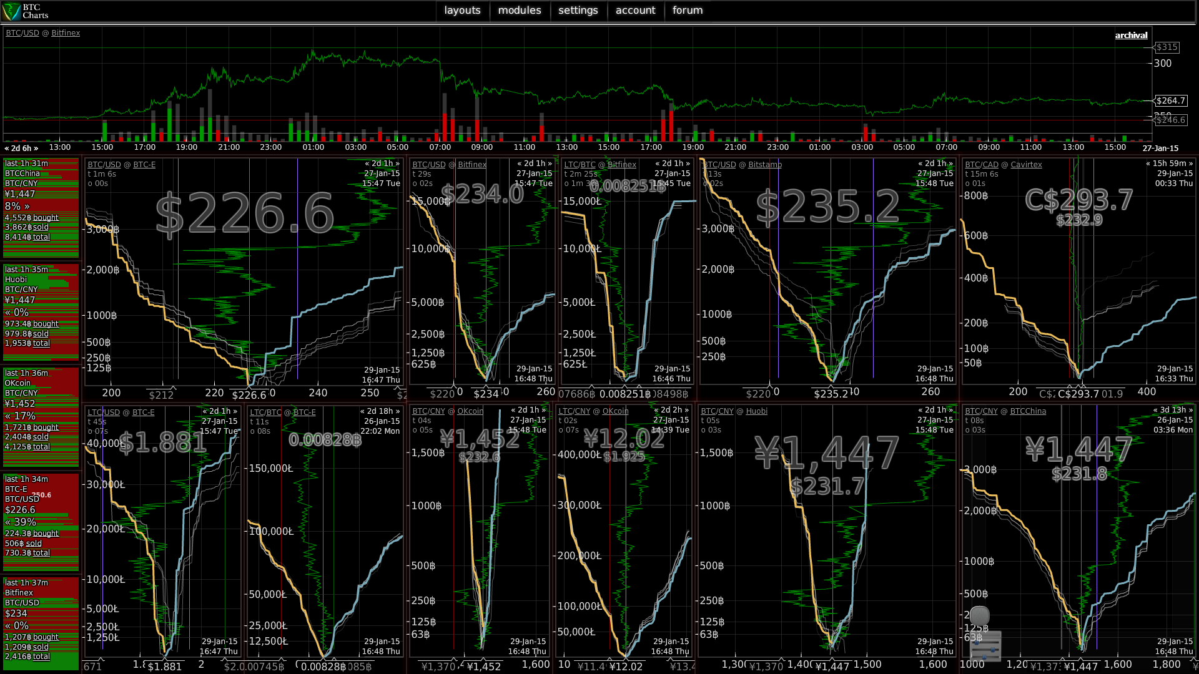Viewport: 1199px width, 674px height.
Task: Click the LTC/BTC link in the Bitfinex panel
Action: (x=580, y=165)
